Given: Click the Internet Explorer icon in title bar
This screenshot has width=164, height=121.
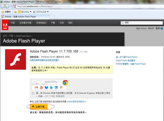Looking at the screenshot, I should 1,2.
